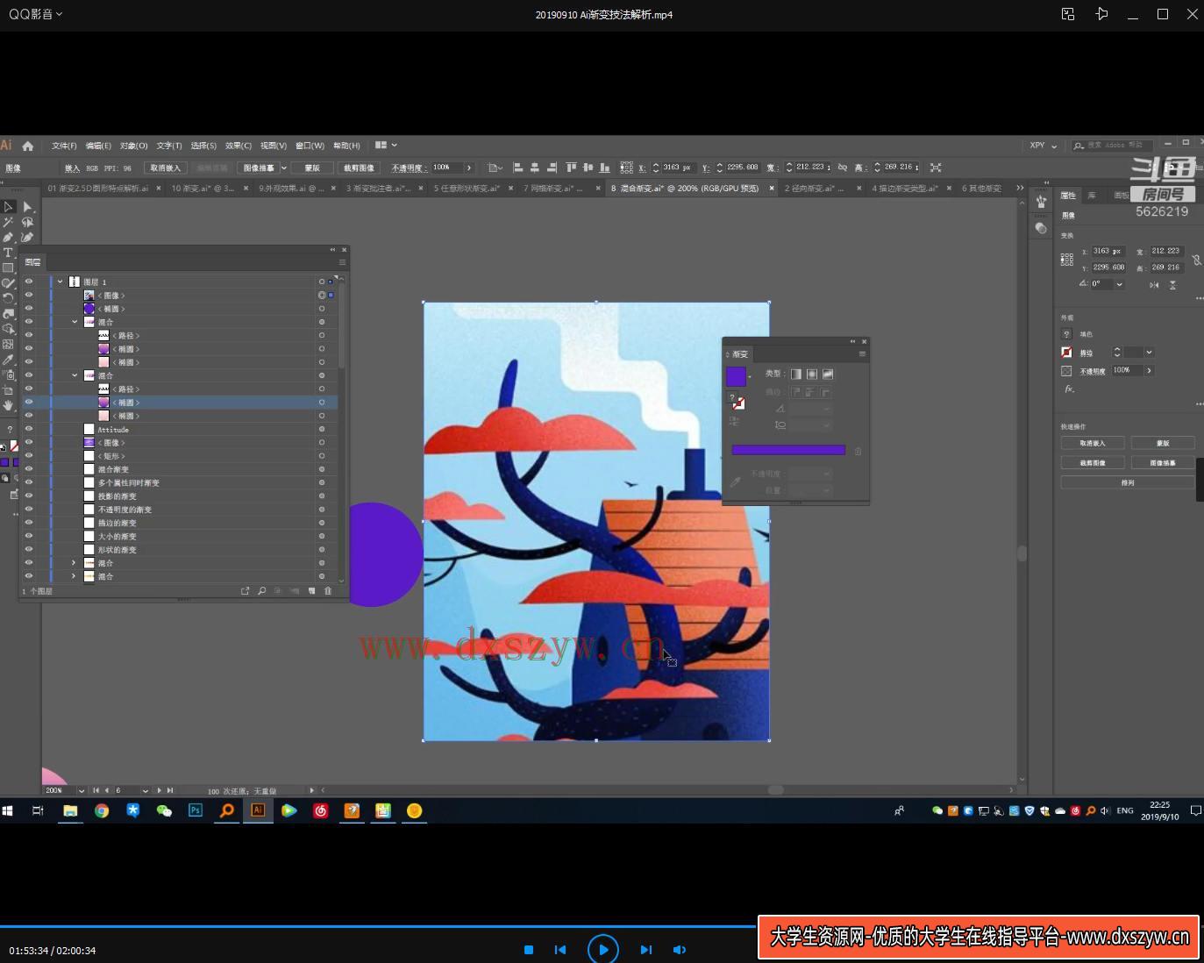Click the freeform gradient type icon
The width and height of the screenshot is (1204, 963).
point(827,374)
